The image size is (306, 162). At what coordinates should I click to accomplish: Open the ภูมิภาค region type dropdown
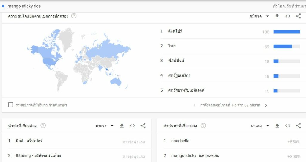[259, 16]
